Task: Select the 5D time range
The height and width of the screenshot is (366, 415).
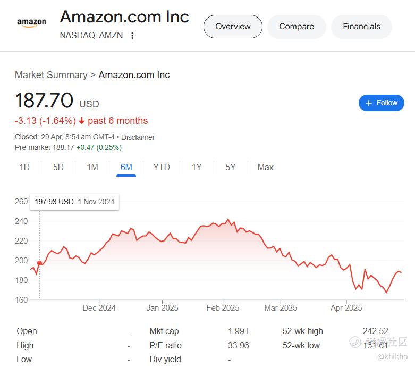Action: click(58, 167)
